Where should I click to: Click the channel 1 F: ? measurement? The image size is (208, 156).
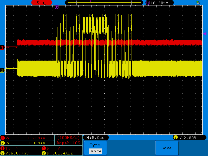click(53, 148)
